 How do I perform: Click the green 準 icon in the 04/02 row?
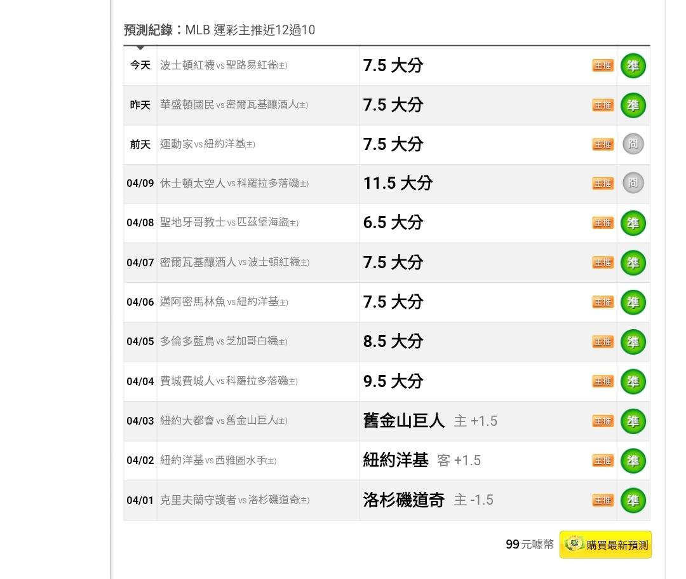click(633, 460)
